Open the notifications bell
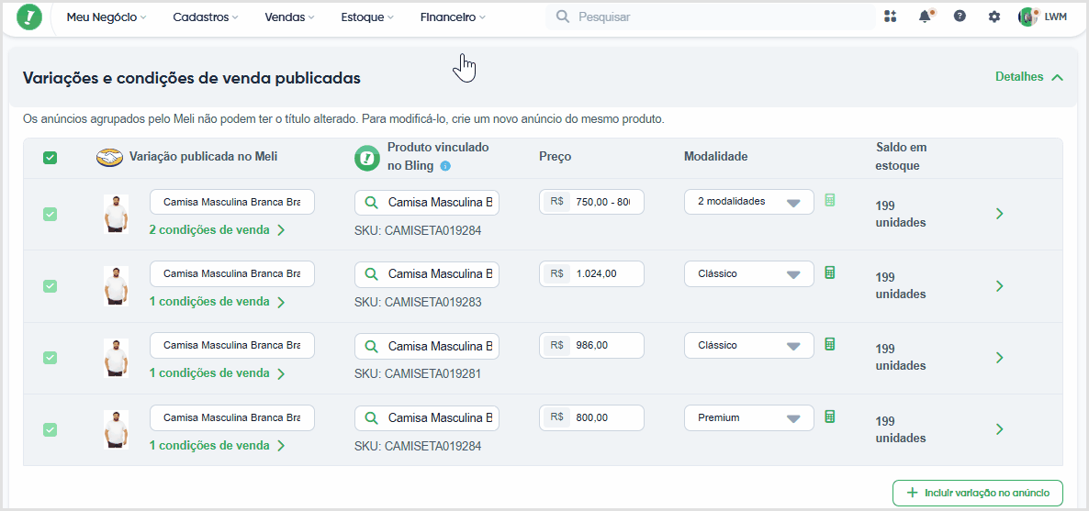 coord(925,17)
